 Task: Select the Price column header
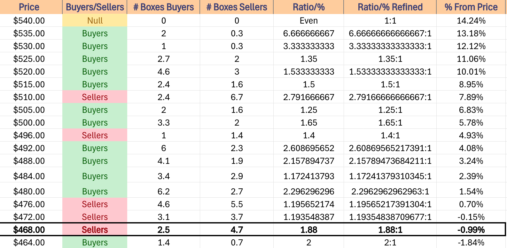click(x=31, y=7)
